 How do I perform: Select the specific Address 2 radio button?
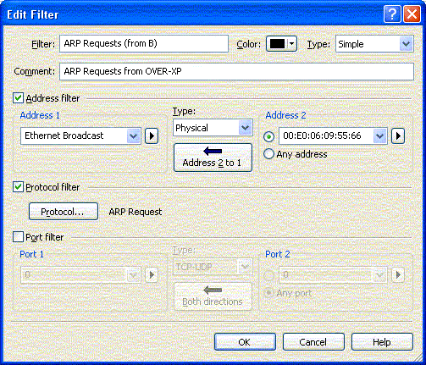click(268, 137)
